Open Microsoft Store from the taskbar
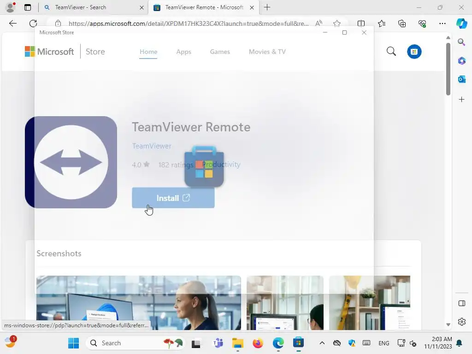This screenshot has height=354, width=472. (x=298, y=343)
